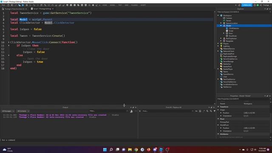Open the All Messages dropdown in Output
This screenshot has width=272, height=153.
click(8, 111)
